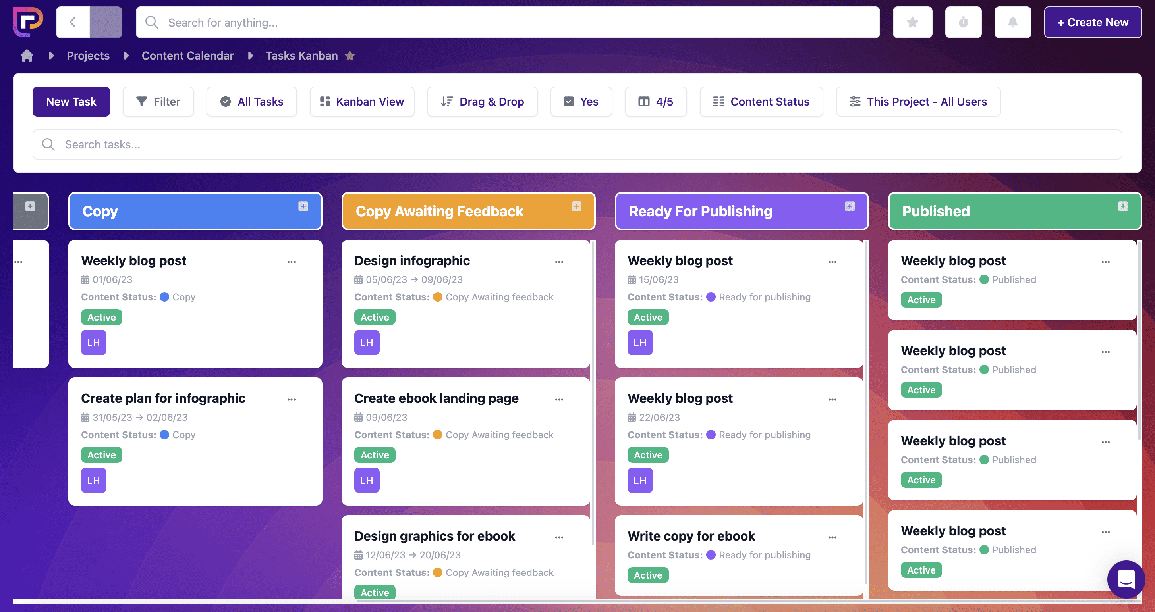Open ellipsis menu on Design infographic card
1155x612 pixels.
pos(559,262)
